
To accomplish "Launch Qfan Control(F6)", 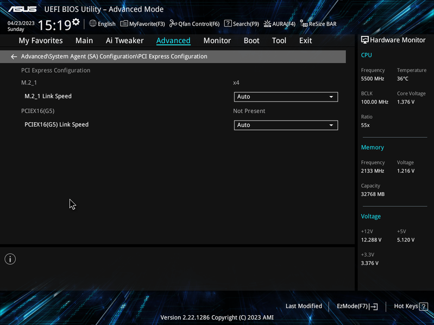I will (x=194, y=24).
